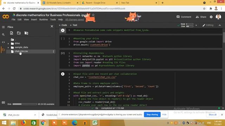The width and height of the screenshot is (225, 126).
Task: Open the Edit menu
Action: [x=20, y=20]
